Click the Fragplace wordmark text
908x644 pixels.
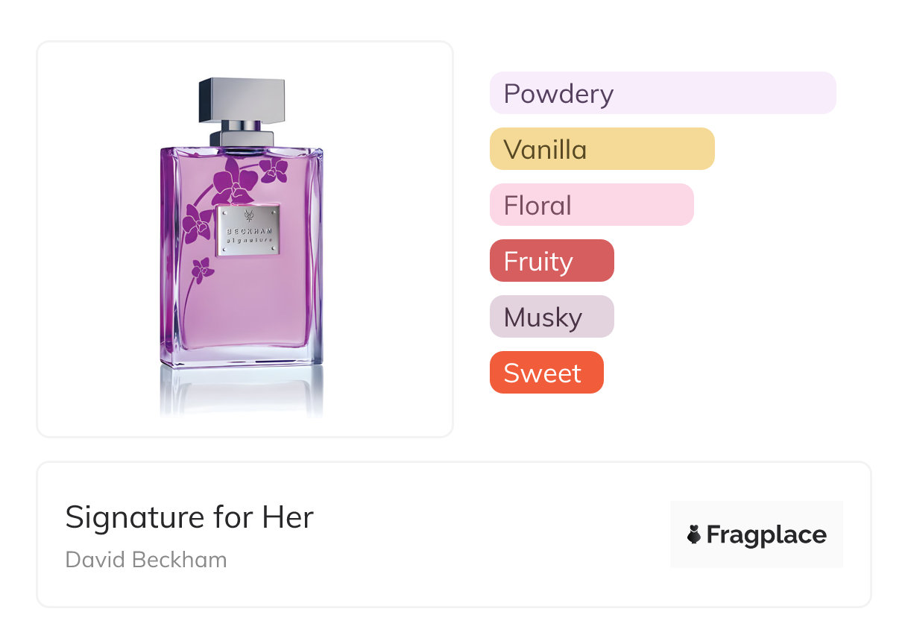(x=766, y=535)
